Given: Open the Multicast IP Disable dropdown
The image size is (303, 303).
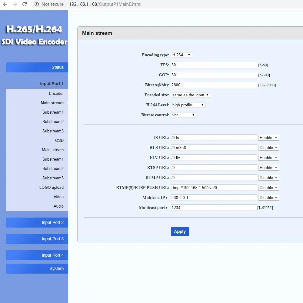Looking at the screenshot, I should (x=268, y=198).
